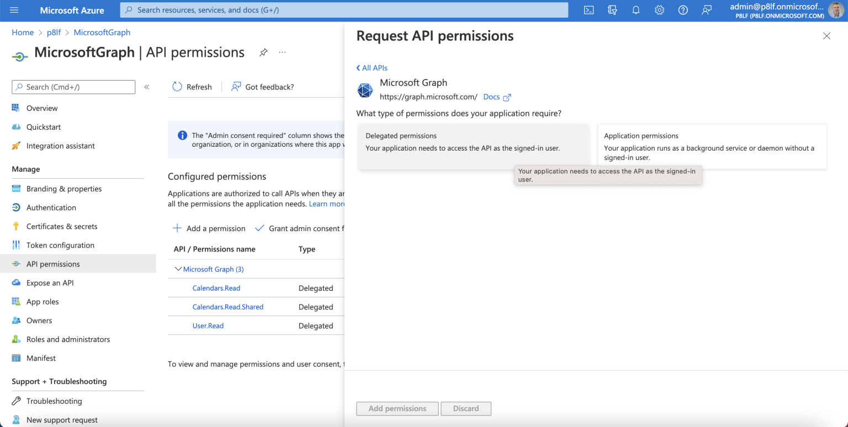Open Token configuration menu item
The height and width of the screenshot is (427, 848).
pyautogui.click(x=60, y=245)
